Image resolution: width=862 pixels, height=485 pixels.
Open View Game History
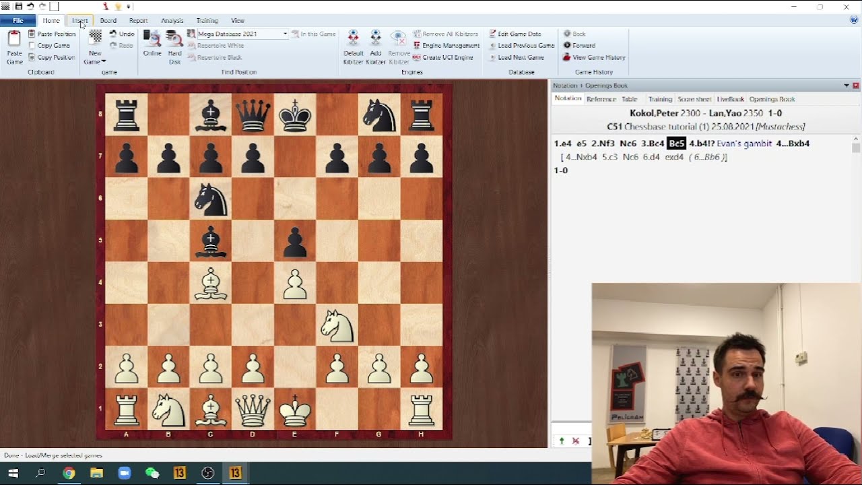(x=594, y=57)
